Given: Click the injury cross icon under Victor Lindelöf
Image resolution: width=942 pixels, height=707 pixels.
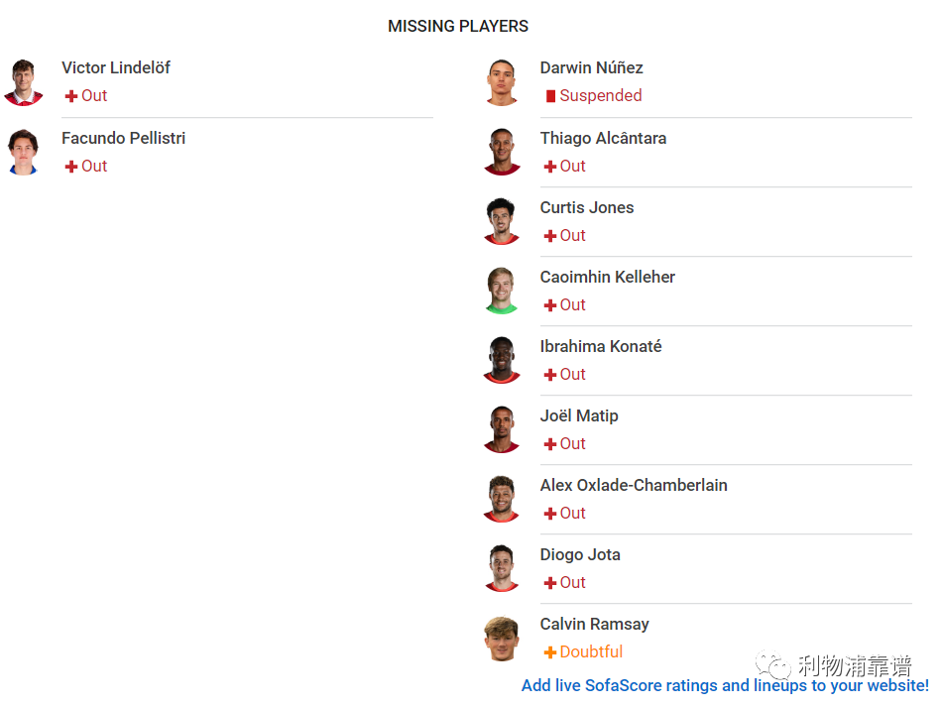Looking at the screenshot, I should coord(70,96).
